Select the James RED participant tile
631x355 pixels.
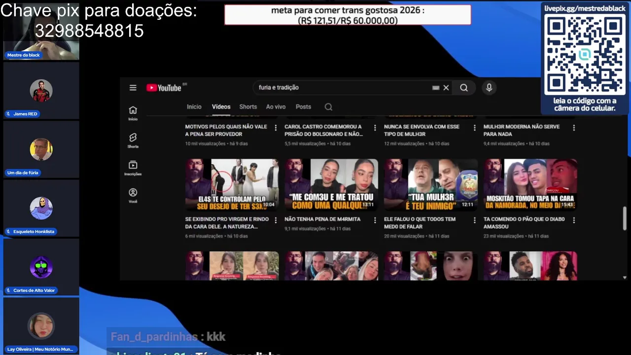[41, 91]
